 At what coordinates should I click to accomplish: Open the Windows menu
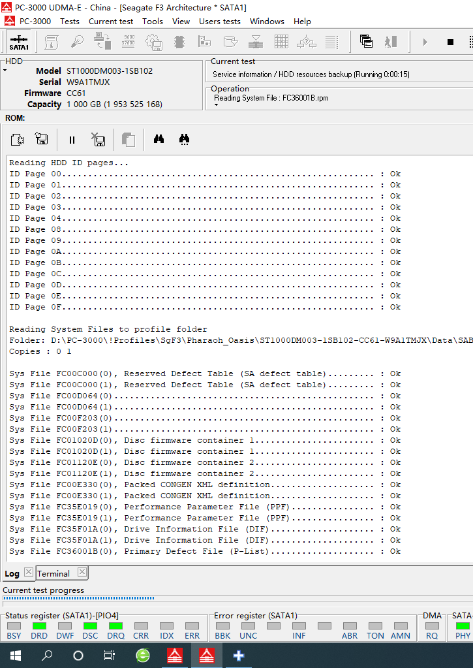click(x=267, y=22)
